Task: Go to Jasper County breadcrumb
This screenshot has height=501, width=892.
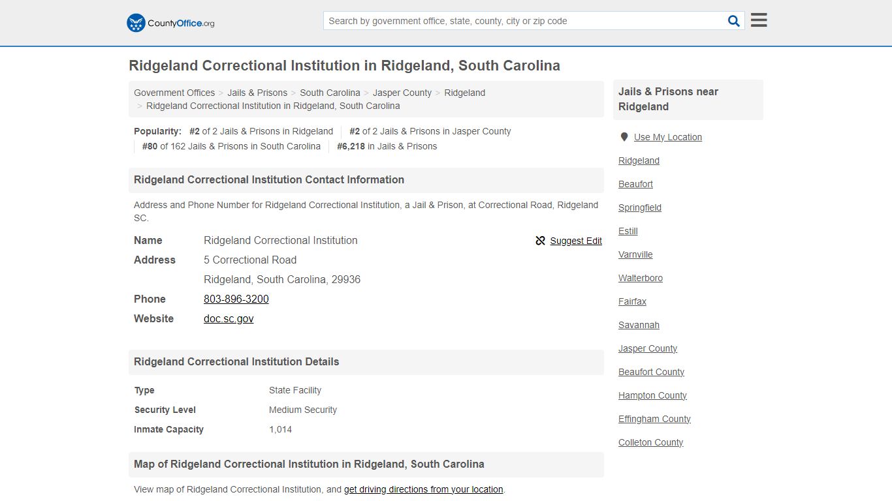Action: (402, 93)
